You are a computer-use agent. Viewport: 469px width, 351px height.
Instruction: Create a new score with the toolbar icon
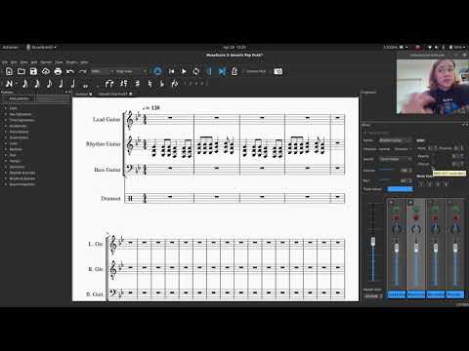(9, 71)
